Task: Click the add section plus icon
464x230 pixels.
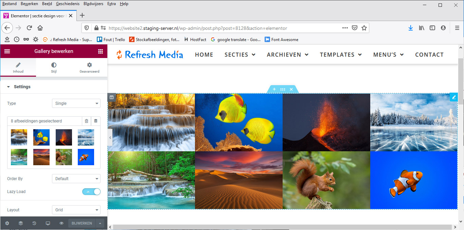Action: pyautogui.click(x=274, y=89)
